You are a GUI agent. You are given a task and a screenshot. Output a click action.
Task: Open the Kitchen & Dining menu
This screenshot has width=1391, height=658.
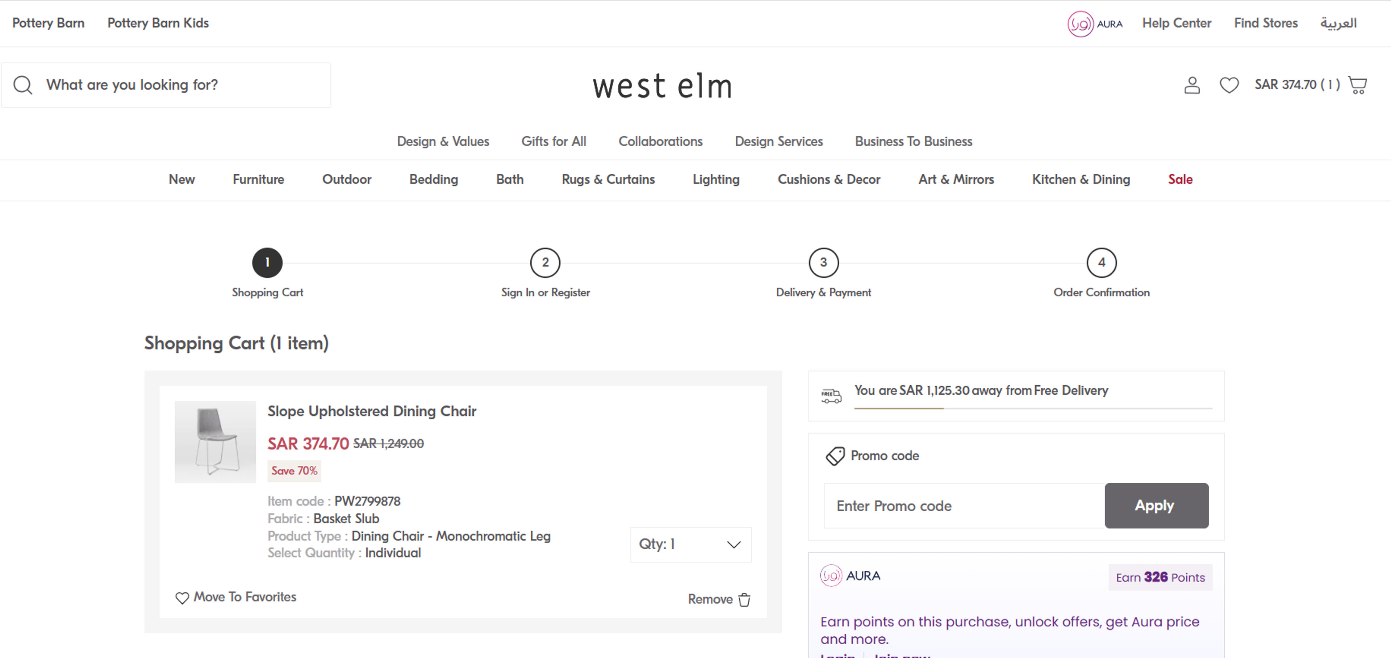pyautogui.click(x=1081, y=179)
